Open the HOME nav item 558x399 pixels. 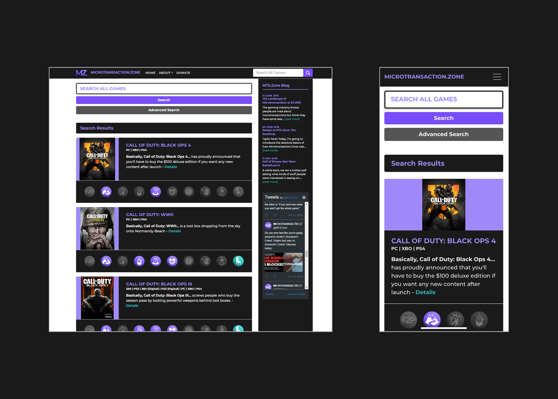(x=150, y=73)
